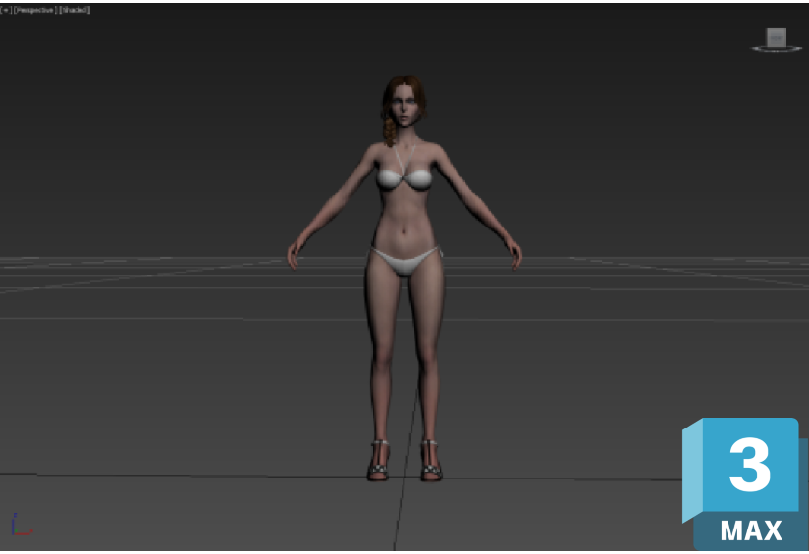The width and height of the screenshot is (809, 554).
Task: Click the ViewCube top face
Action: click(x=777, y=37)
